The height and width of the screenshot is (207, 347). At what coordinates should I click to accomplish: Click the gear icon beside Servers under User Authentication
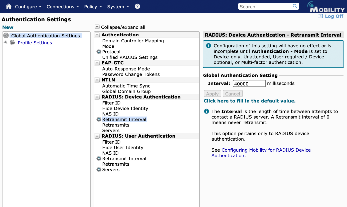click(x=99, y=170)
